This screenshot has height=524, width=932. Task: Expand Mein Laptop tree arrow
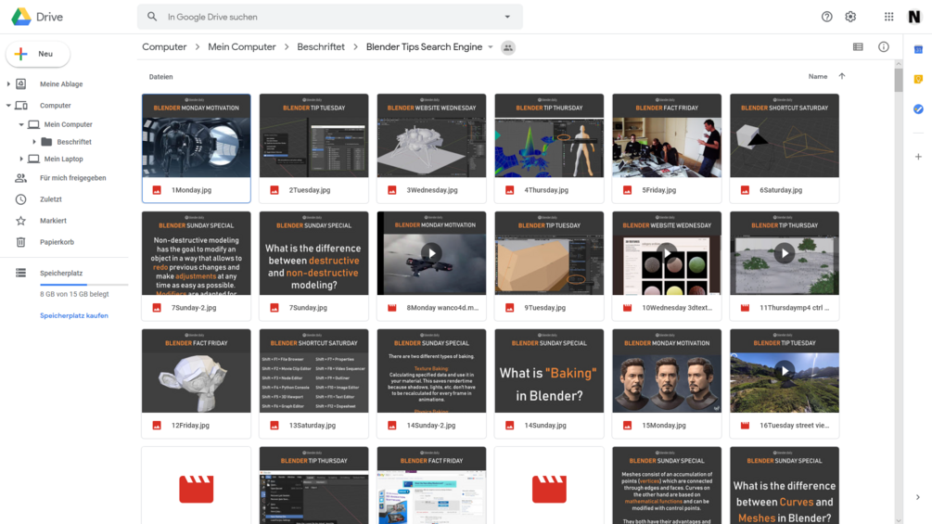(x=21, y=159)
